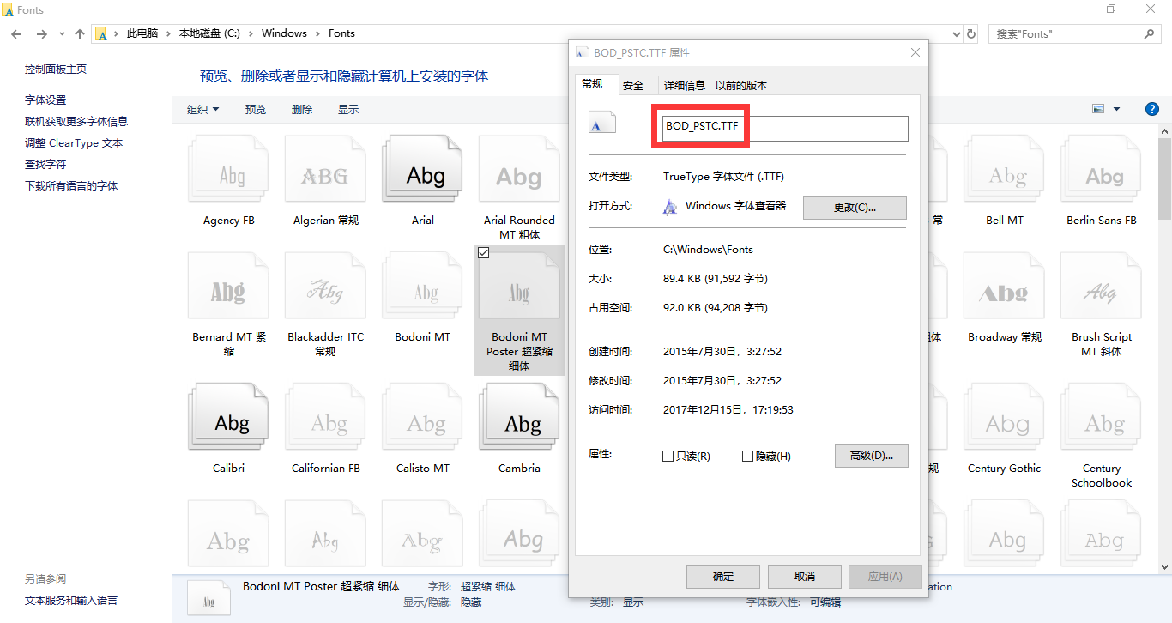The image size is (1172, 623).
Task: Open the help question mark icon
Action: [1152, 109]
